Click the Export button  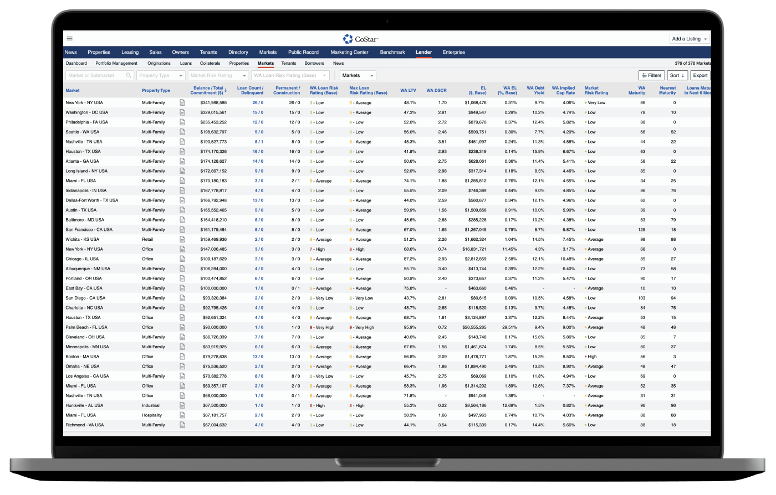[700, 75]
